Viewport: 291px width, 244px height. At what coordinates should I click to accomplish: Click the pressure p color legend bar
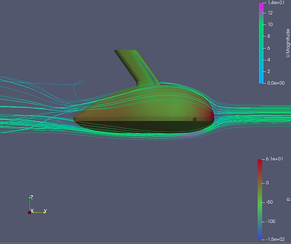260,199
